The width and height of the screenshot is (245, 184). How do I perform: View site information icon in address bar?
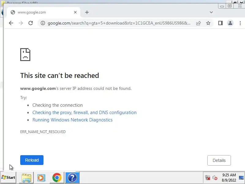(x=43, y=23)
